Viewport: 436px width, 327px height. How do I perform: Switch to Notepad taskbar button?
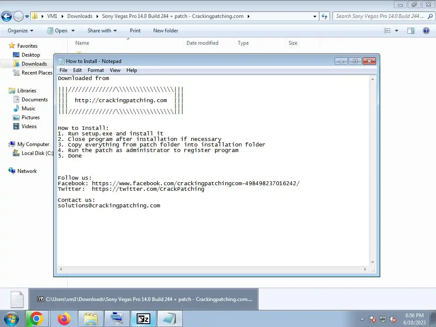[170, 318]
